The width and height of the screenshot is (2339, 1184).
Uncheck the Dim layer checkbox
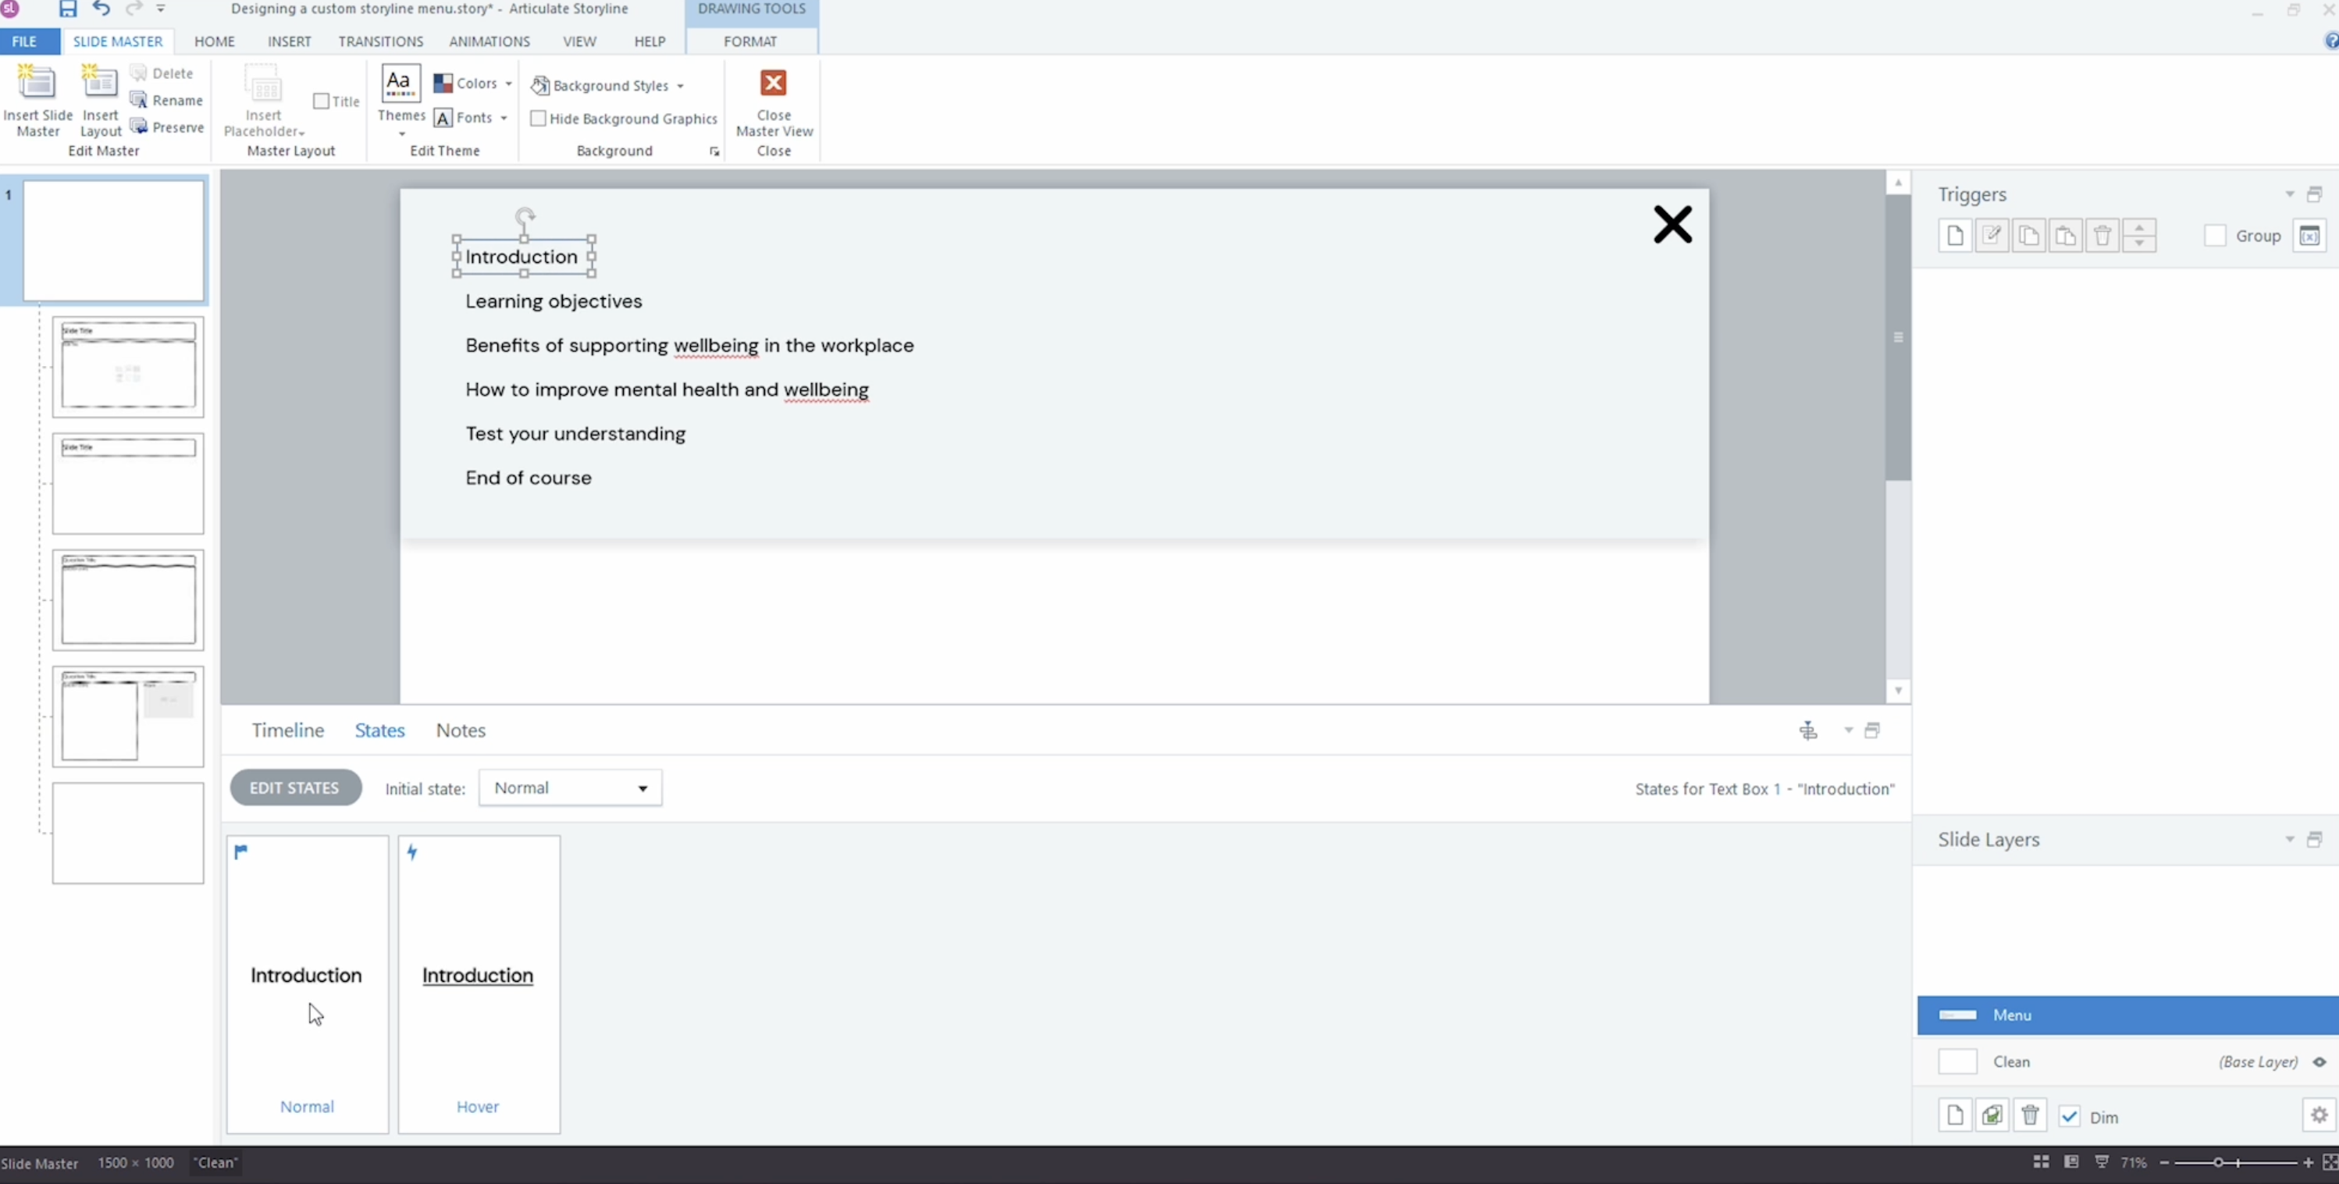(2070, 1117)
